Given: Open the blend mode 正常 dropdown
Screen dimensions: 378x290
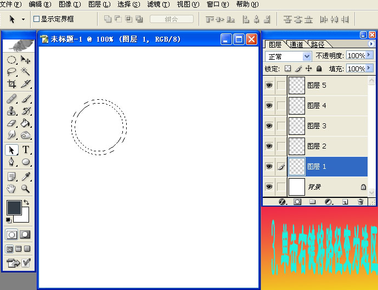Looking at the screenshot, I should tap(288, 56).
